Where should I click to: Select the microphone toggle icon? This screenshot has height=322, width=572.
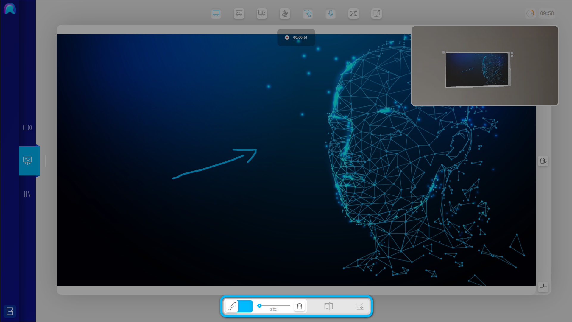(331, 13)
